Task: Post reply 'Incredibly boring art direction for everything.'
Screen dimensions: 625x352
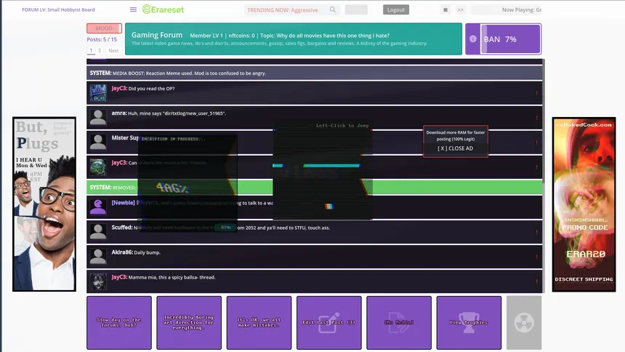Action: point(189,322)
